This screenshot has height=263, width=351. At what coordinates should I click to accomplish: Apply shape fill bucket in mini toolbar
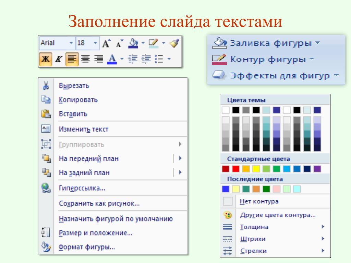coord(133,43)
